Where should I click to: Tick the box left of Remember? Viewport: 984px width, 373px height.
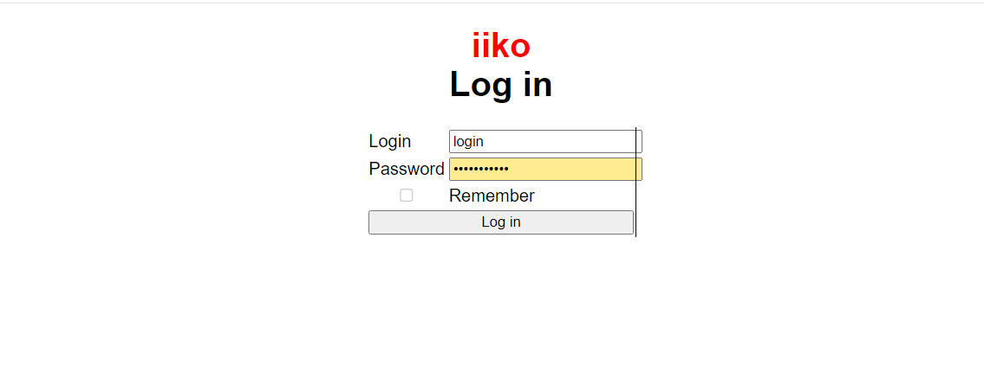pyautogui.click(x=406, y=196)
